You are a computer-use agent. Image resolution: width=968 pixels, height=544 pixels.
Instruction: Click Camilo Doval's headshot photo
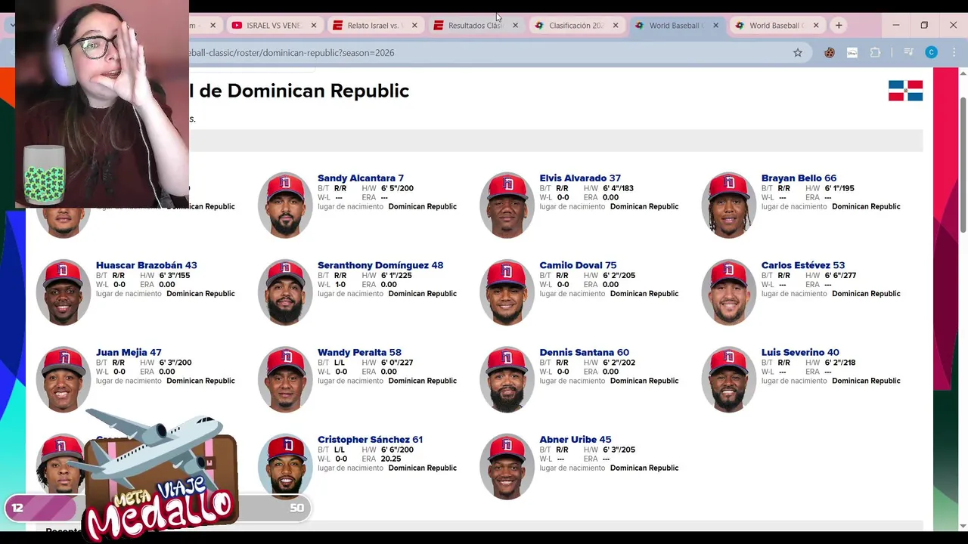coord(507,292)
